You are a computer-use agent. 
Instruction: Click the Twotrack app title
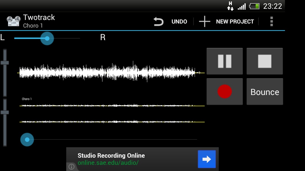[x=39, y=17]
